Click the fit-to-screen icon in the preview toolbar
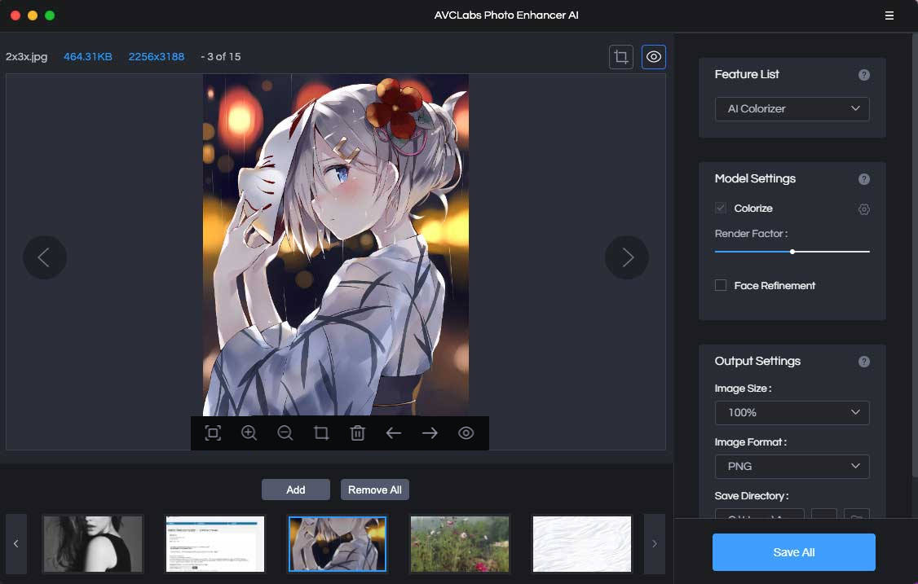 point(213,433)
